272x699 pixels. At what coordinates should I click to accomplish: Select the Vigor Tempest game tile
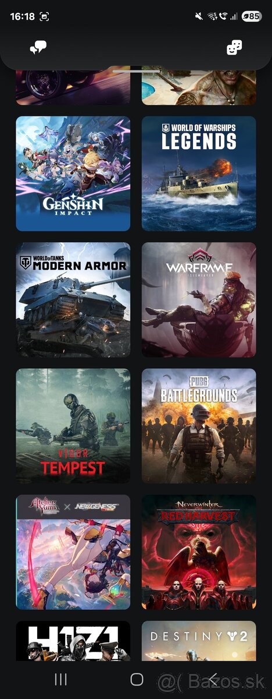coord(73,426)
